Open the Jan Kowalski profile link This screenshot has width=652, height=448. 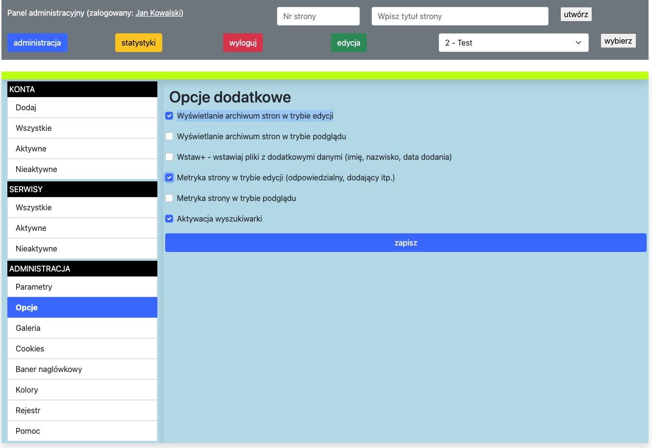coord(158,13)
